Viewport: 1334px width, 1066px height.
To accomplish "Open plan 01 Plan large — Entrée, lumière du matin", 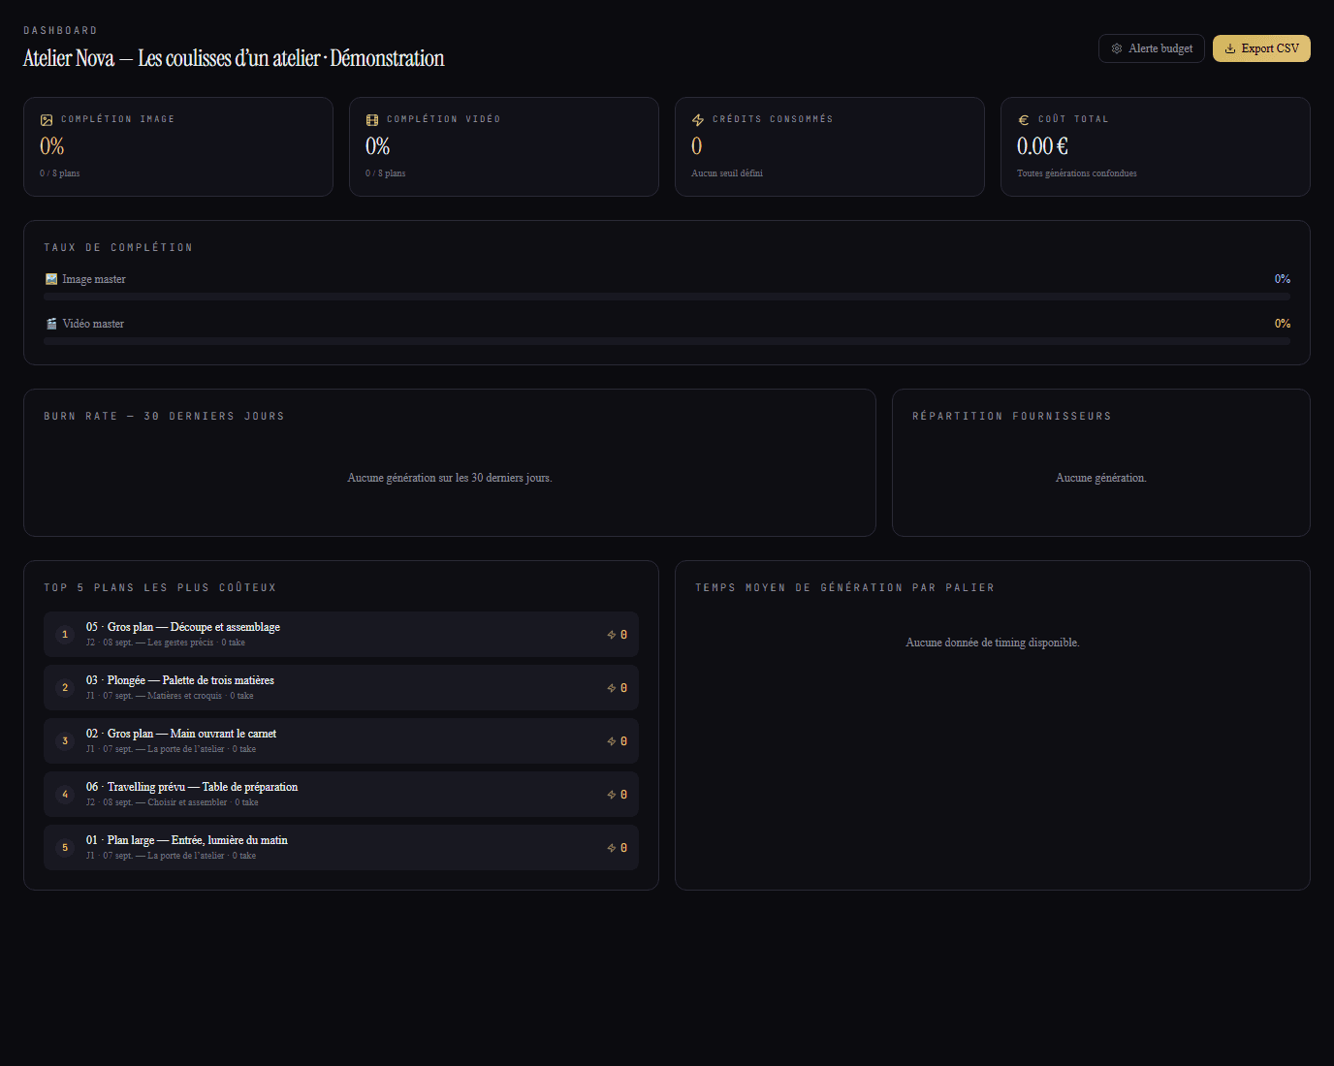I will tap(341, 847).
